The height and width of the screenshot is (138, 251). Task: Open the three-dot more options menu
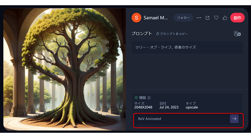(199, 18)
